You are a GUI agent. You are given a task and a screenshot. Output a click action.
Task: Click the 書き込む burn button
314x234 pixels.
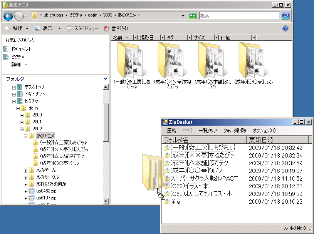(116, 28)
